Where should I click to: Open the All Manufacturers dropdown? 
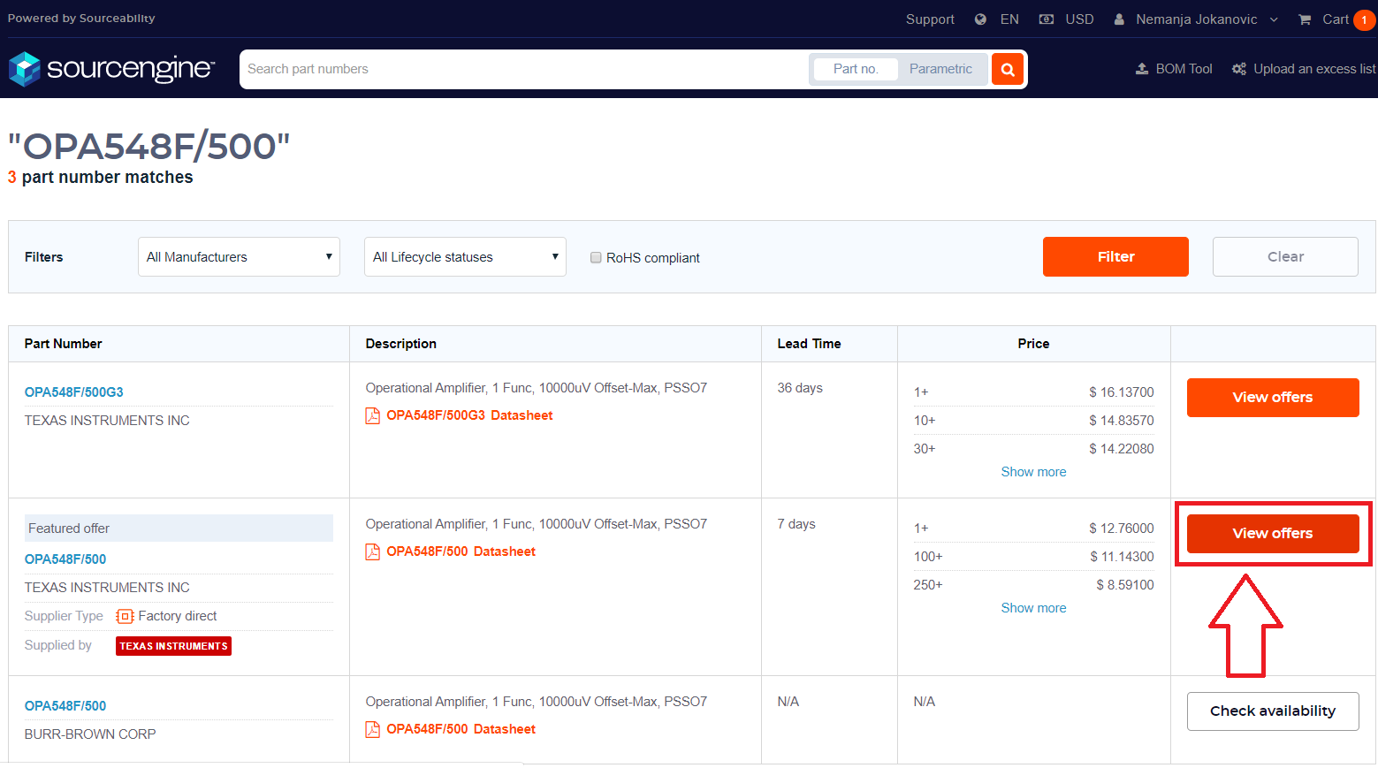coord(239,257)
